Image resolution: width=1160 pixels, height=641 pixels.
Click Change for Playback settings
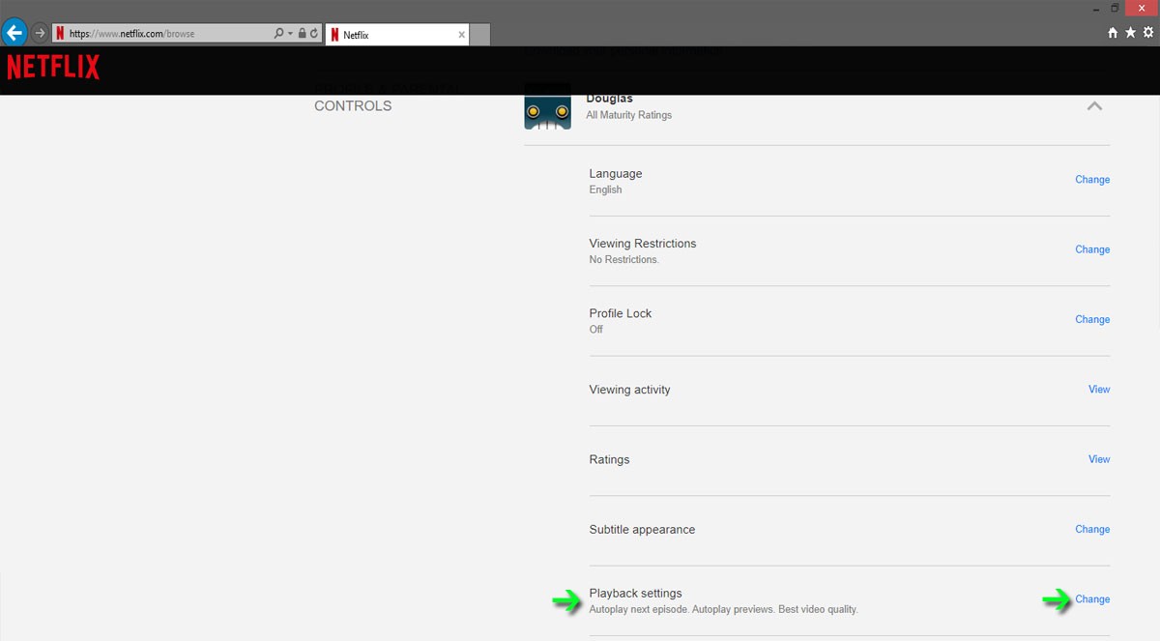click(x=1092, y=599)
